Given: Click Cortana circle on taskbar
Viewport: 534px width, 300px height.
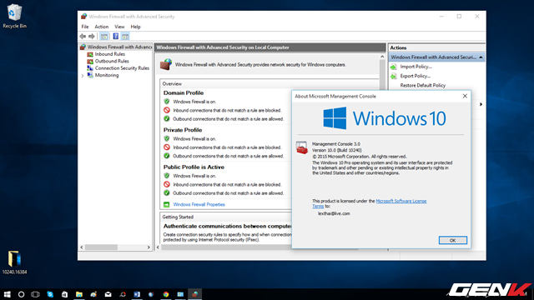Looking at the screenshot, I should click(x=21, y=294).
